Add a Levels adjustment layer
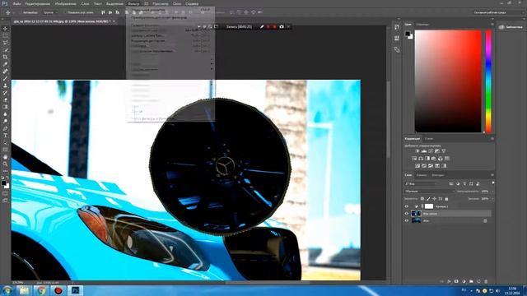 click(x=424, y=151)
